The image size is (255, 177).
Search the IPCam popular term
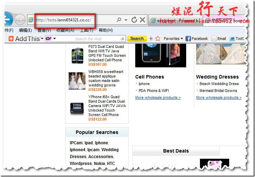76,143
